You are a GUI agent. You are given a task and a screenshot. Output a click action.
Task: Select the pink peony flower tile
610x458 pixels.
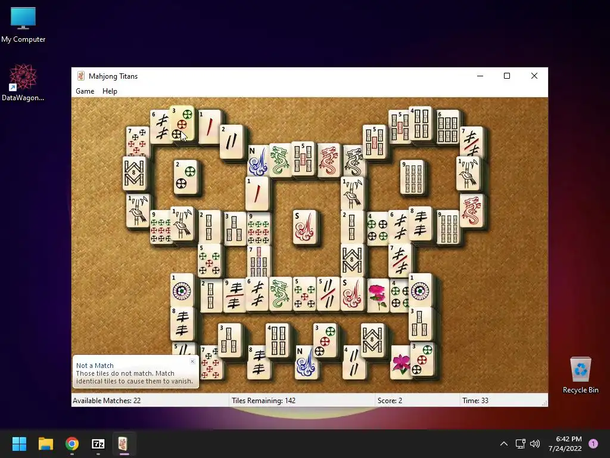coord(378,296)
